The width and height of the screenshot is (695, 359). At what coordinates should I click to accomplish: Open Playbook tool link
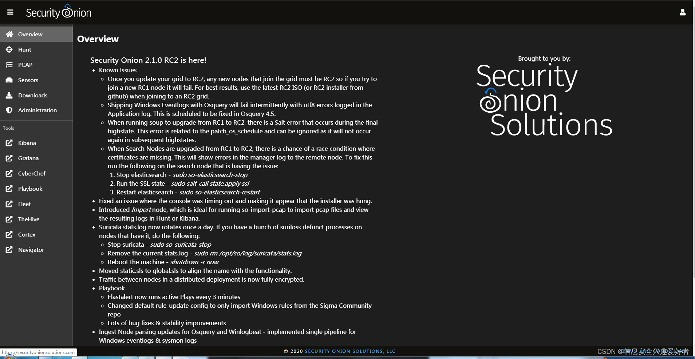[36, 189]
